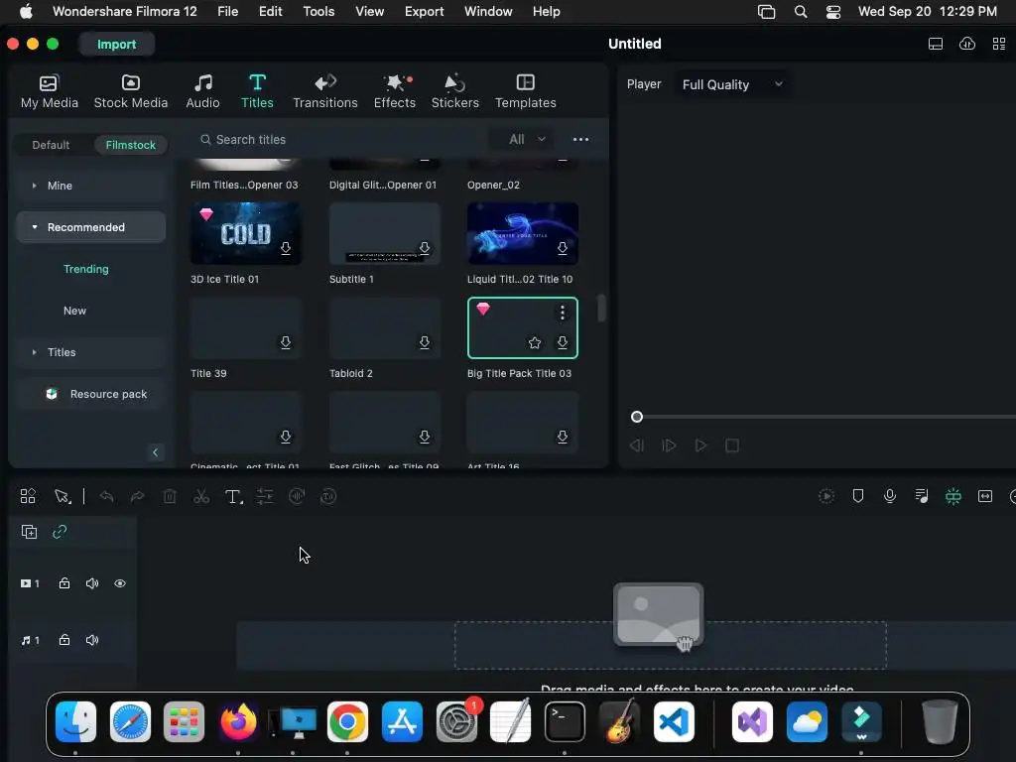1016x762 pixels.
Task: Download Big Title Pack Title 03
Action: [563, 342]
